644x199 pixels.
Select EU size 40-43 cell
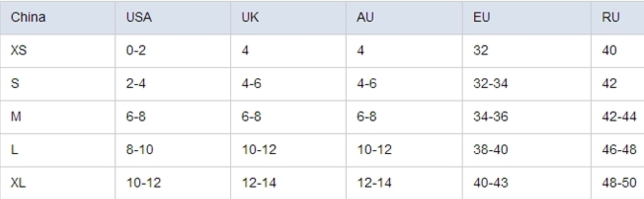(x=527, y=183)
